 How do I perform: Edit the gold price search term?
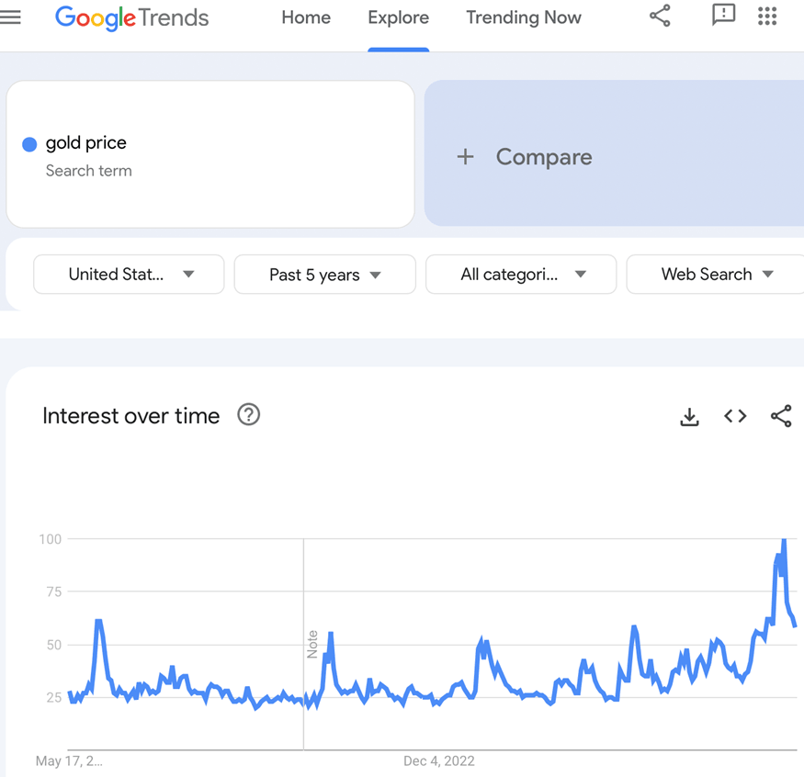[86, 143]
